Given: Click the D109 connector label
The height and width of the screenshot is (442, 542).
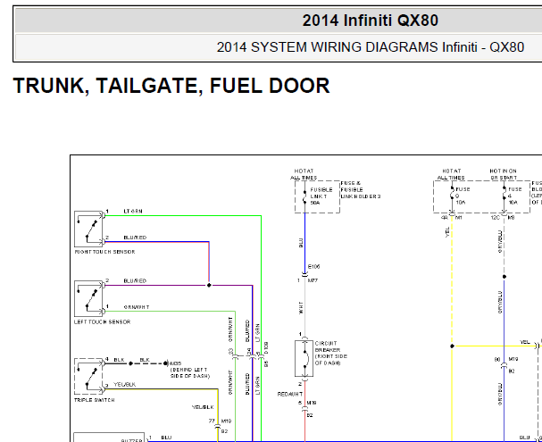Looking at the screenshot, I should [x=266, y=348].
